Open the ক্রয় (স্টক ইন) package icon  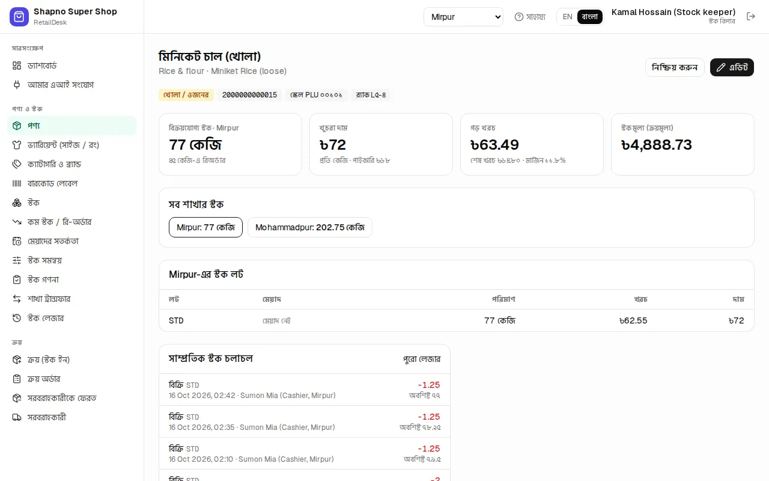[x=17, y=360]
